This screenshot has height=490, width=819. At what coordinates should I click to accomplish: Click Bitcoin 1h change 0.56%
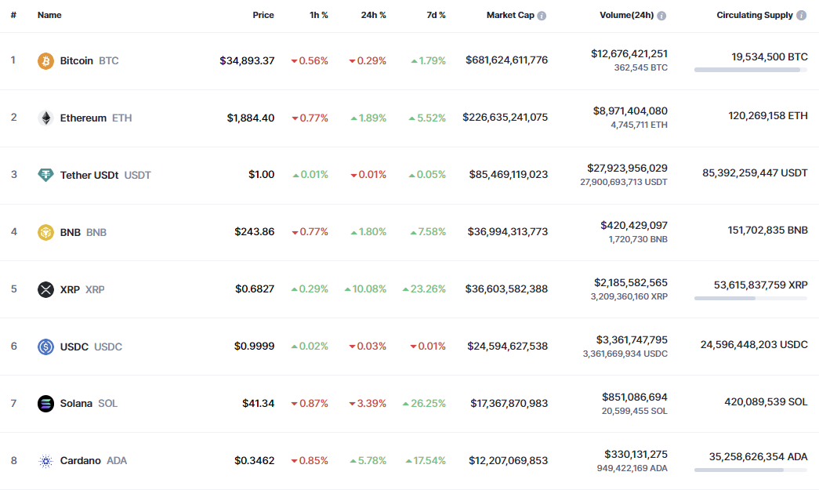pos(310,60)
